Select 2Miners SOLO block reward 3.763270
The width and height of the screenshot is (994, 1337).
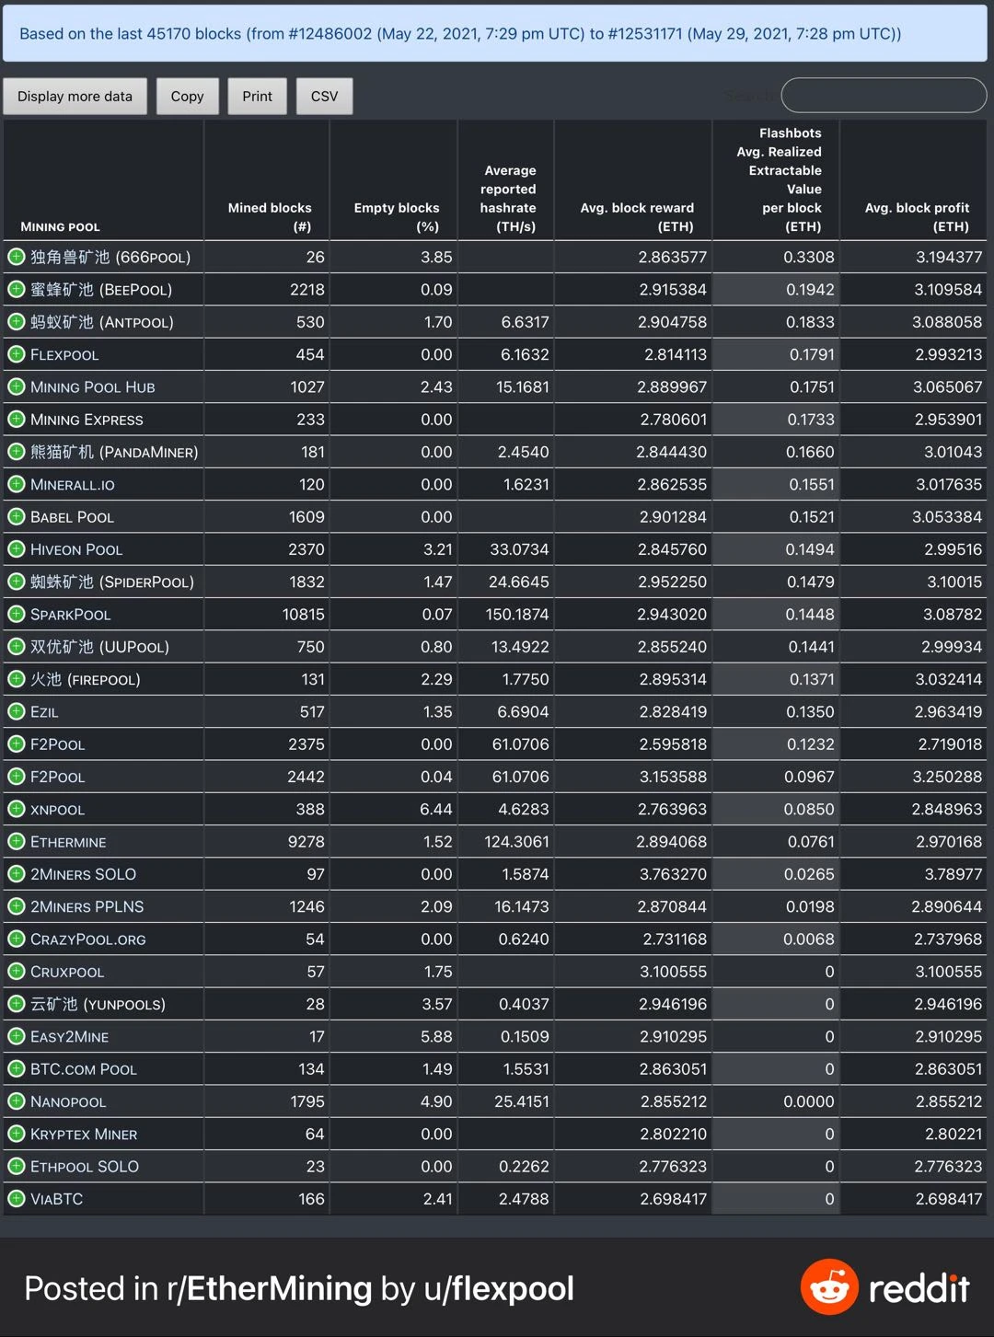673,874
